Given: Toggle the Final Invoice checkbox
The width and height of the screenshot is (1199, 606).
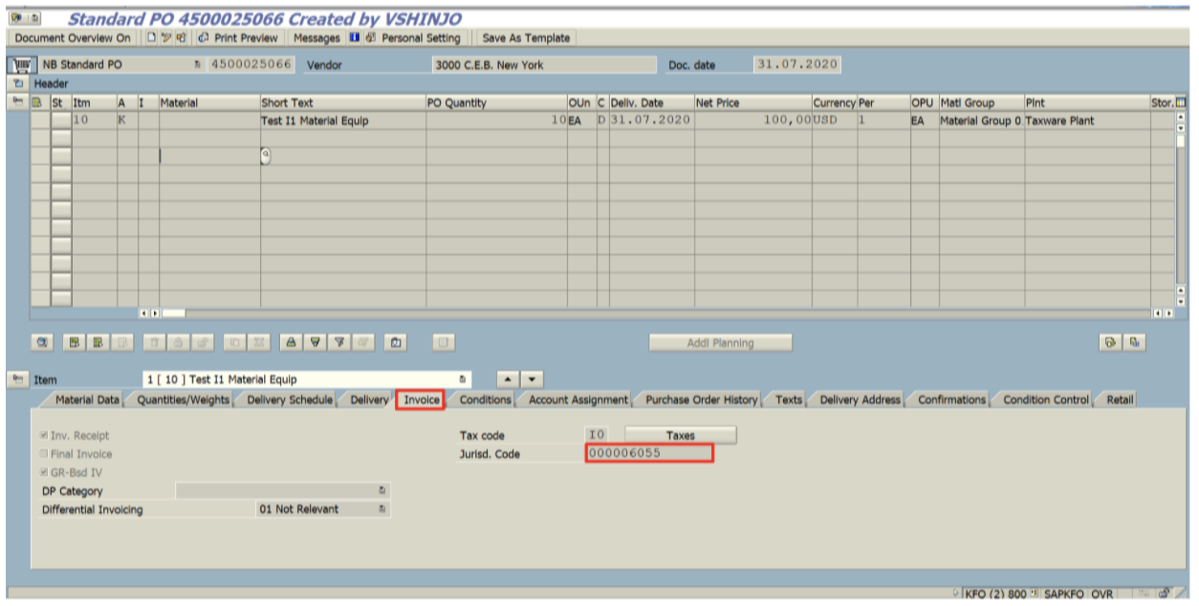Looking at the screenshot, I should click(x=44, y=454).
